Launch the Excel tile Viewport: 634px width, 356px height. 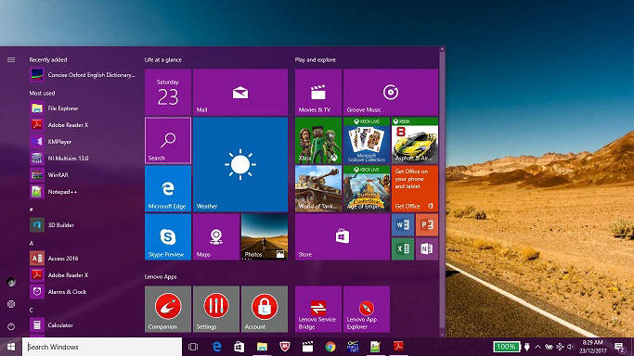tap(403, 248)
